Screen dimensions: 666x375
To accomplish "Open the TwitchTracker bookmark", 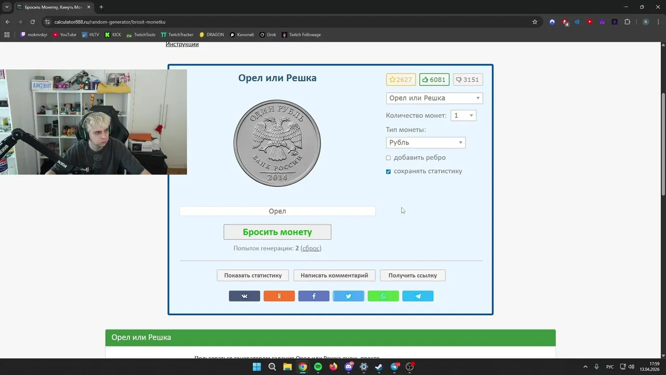I will (177, 35).
